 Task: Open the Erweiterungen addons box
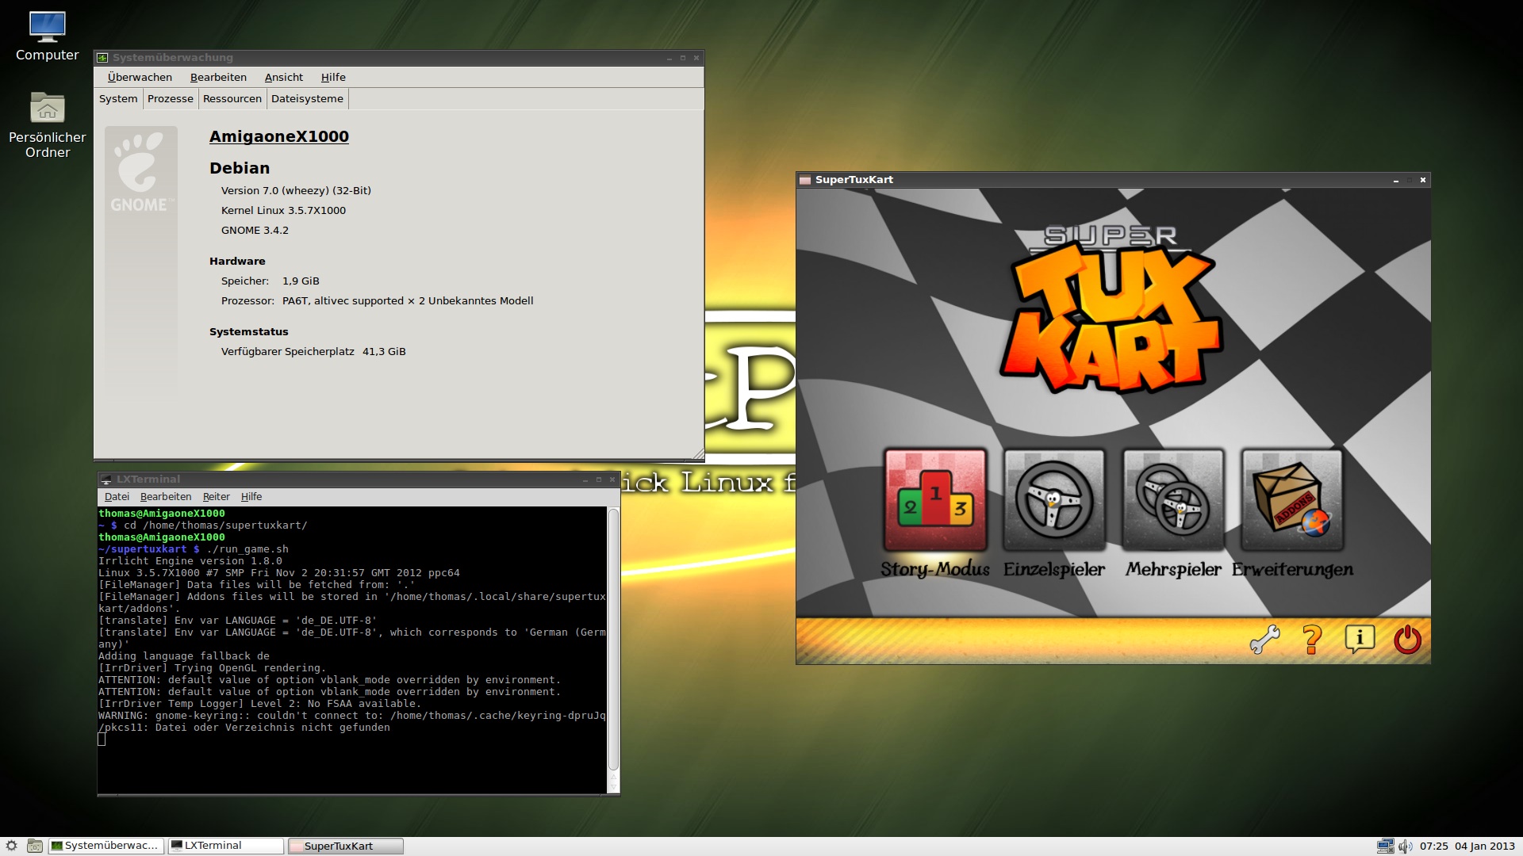tap(1292, 500)
